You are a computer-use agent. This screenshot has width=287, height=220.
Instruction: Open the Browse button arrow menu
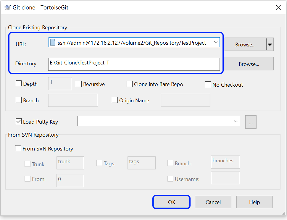pos(270,44)
